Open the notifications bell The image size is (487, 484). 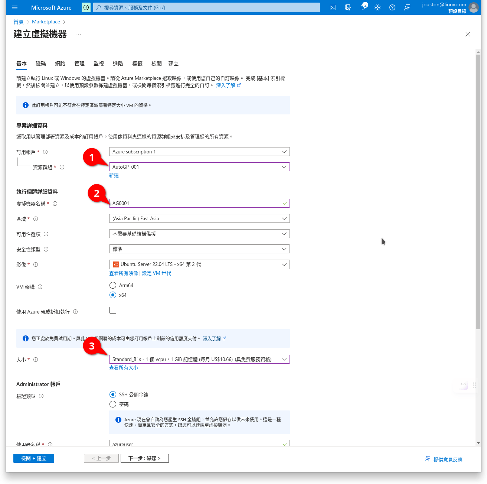[363, 7]
